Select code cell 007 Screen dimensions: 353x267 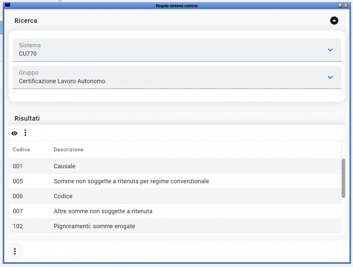point(29,211)
